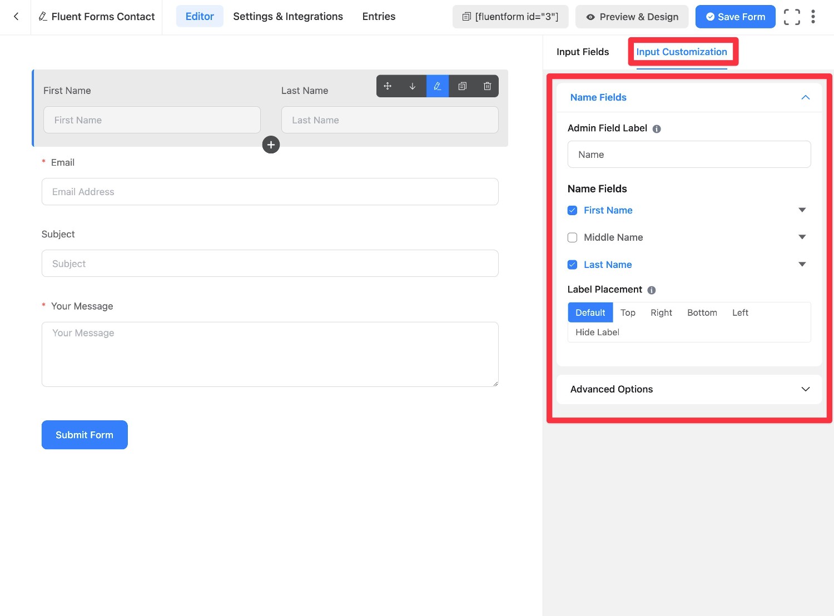
Task: Select Bottom label placement
Action: pos(702,312)
